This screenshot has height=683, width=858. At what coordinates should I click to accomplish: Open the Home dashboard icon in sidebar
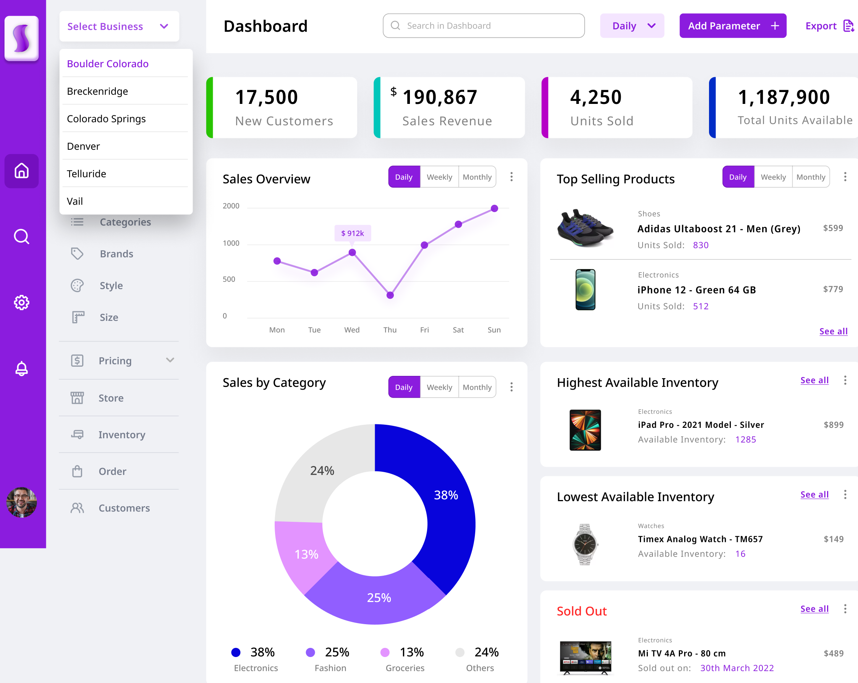point(21,171)
